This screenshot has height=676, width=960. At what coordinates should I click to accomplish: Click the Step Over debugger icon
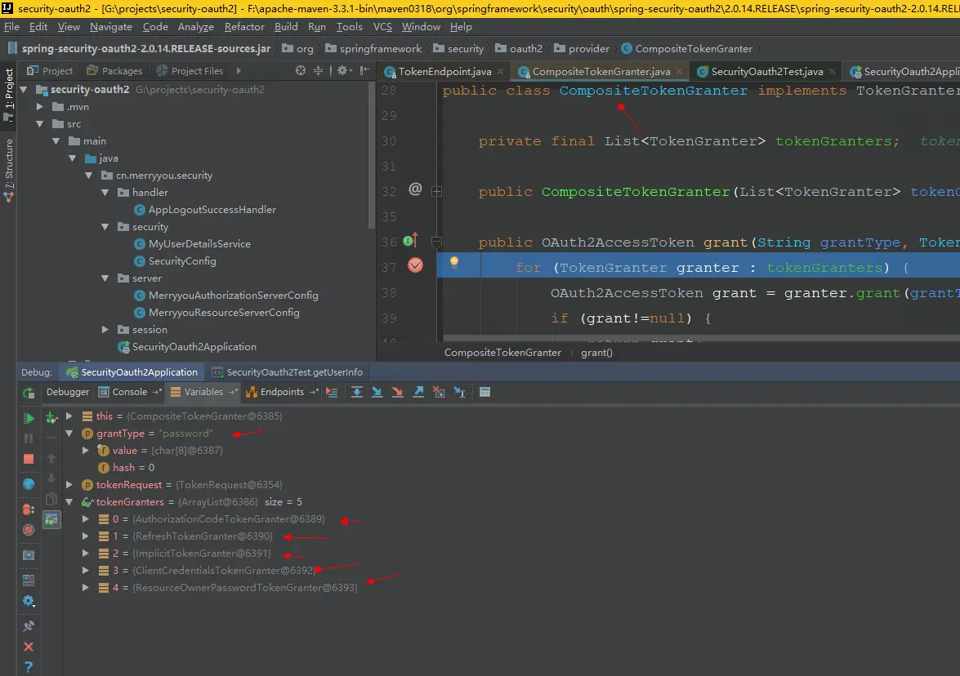tap(357, 393)
